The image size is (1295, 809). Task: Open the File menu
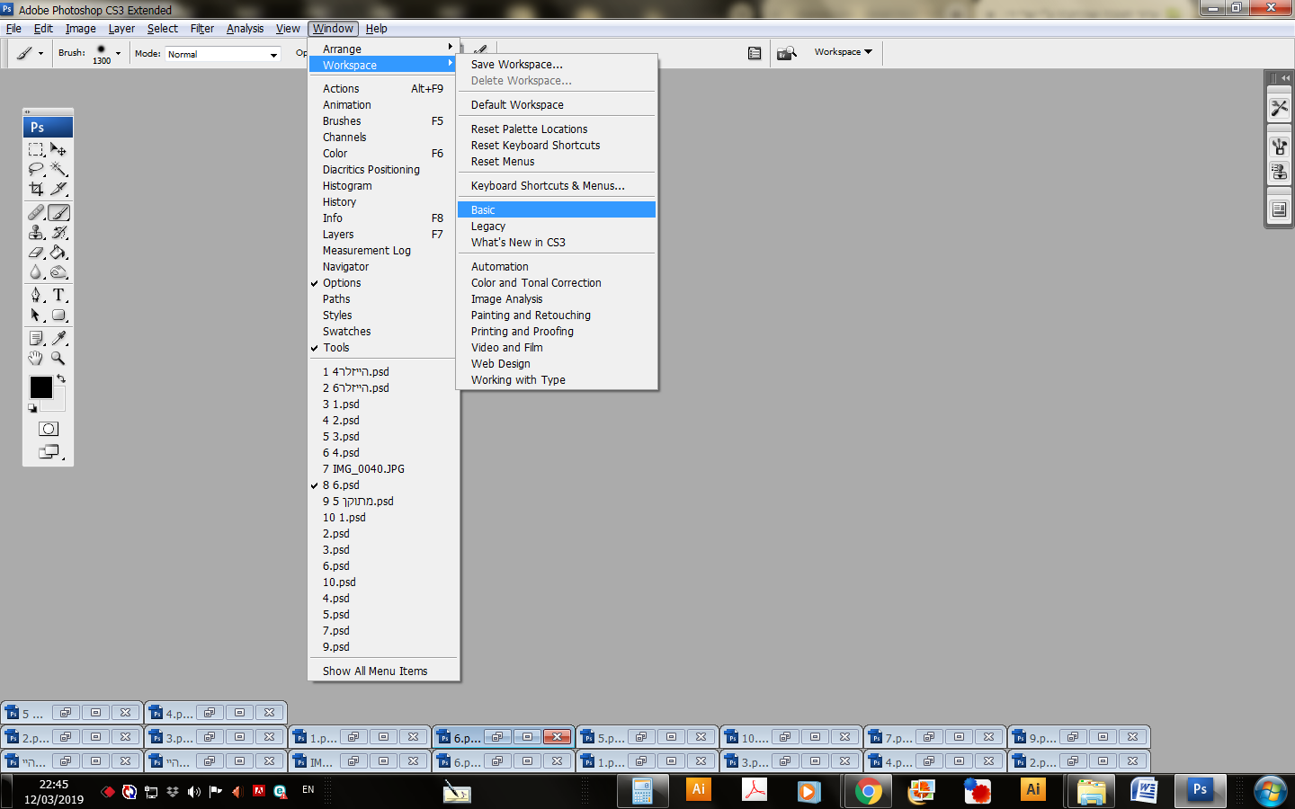[13, 29]
